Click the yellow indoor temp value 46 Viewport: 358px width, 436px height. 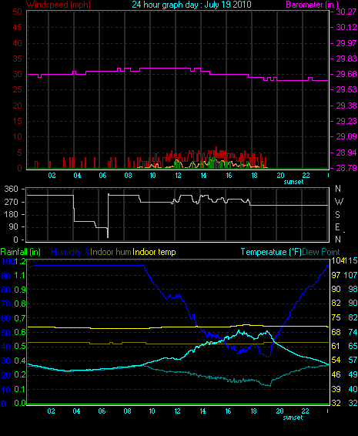[336, 374]
